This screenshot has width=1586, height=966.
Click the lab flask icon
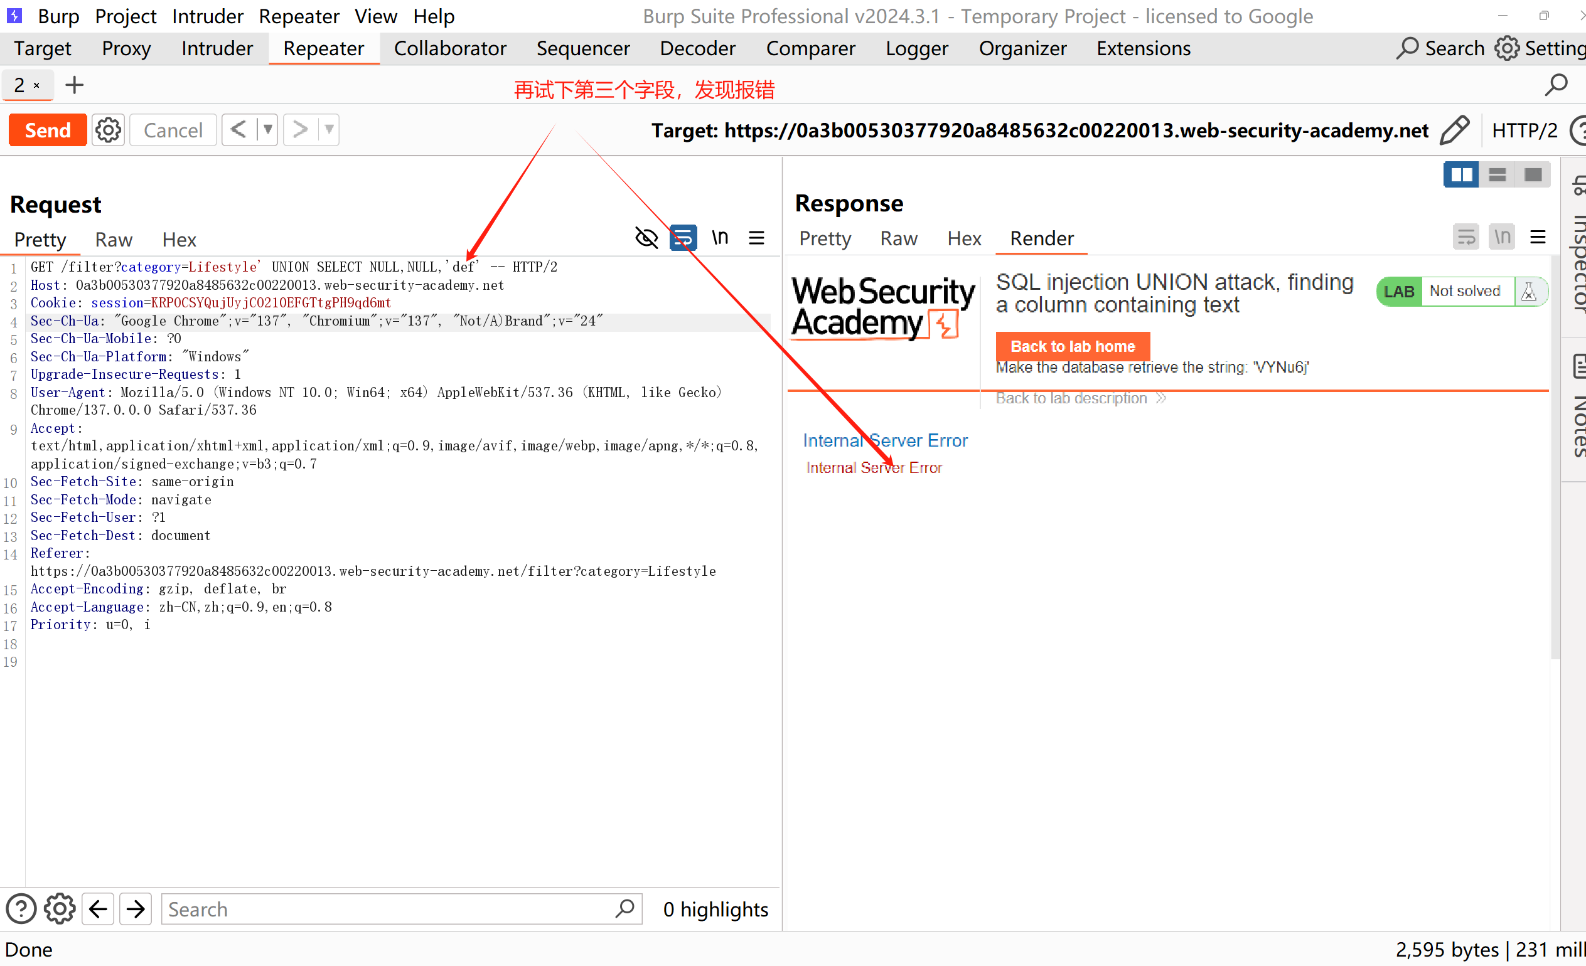1530,291
